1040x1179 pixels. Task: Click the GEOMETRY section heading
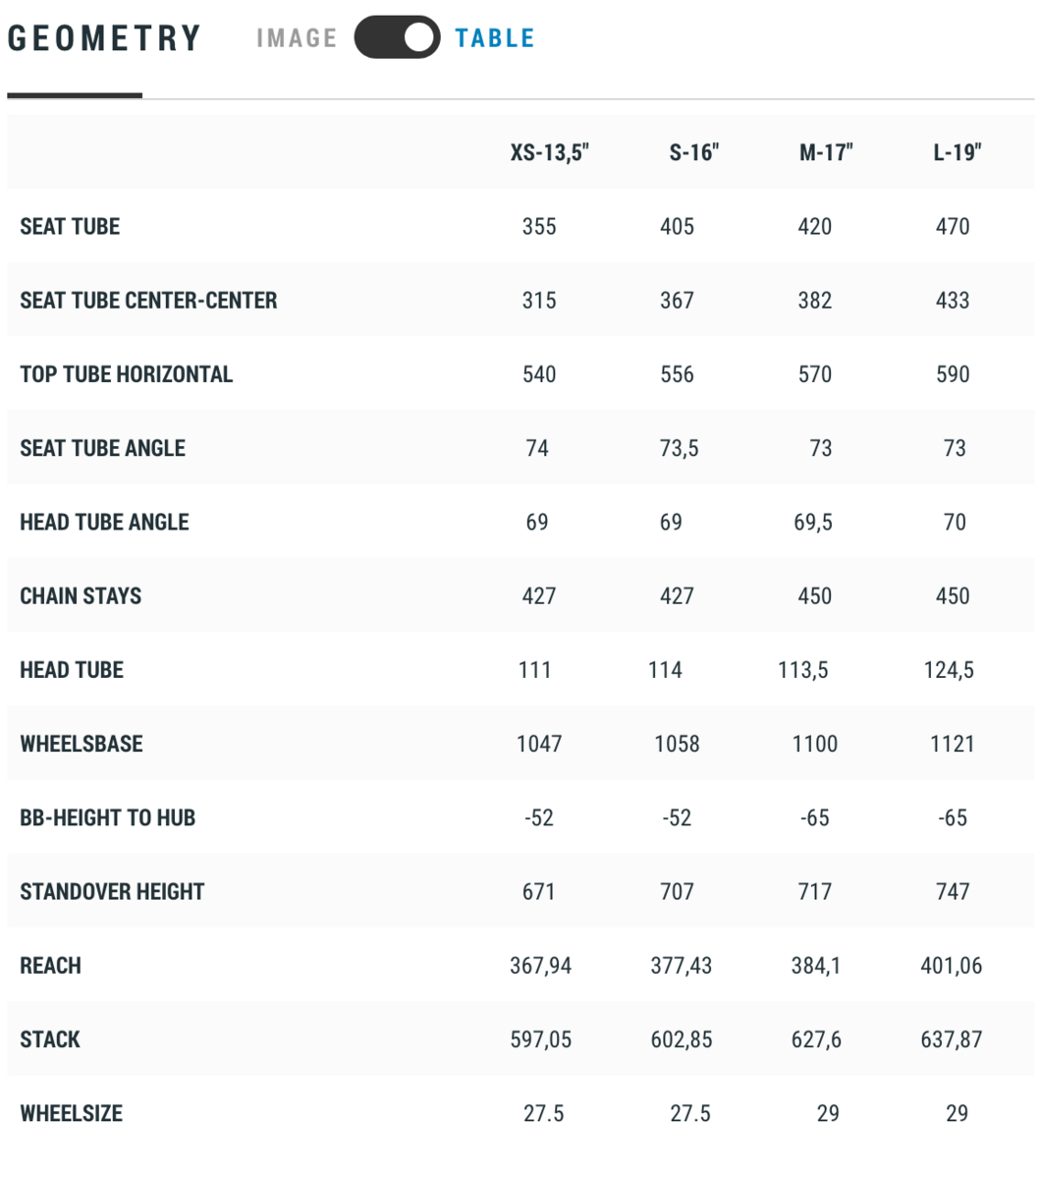pyautogui.click(x=104, y=38)
